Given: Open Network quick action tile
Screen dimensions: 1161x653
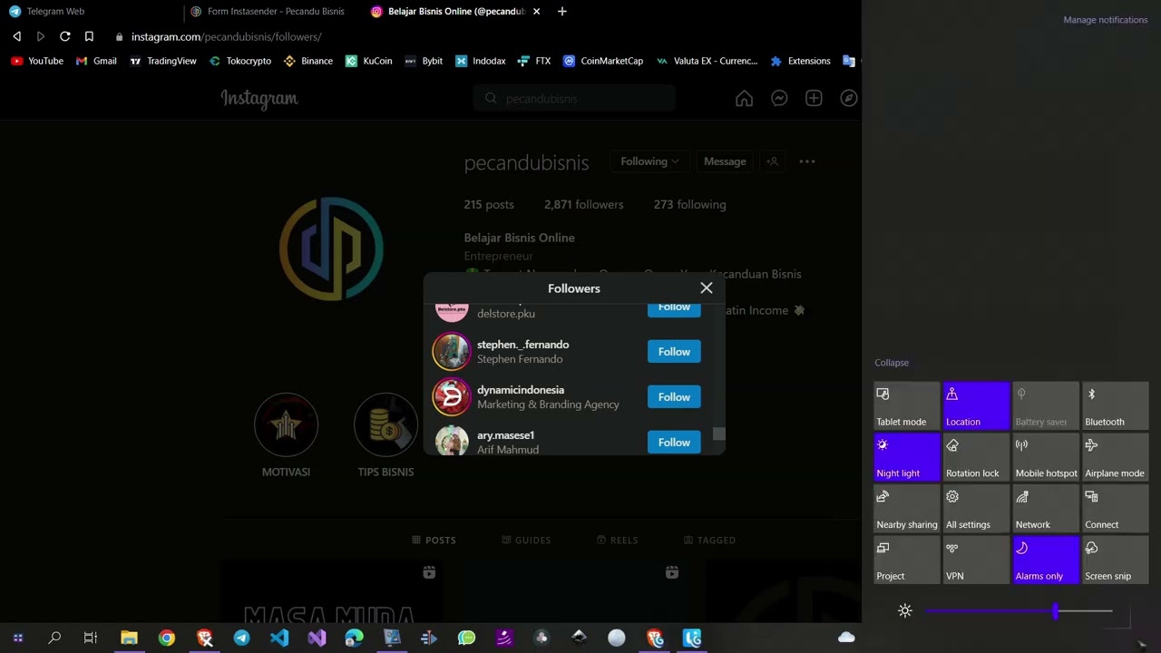Looking at the screenshot, I should point(1046,509).
